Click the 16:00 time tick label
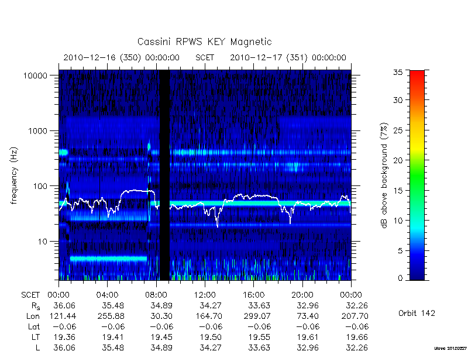The height and width of the screenshot is (351, 468). pyautogui.click(x=253, y=295)
